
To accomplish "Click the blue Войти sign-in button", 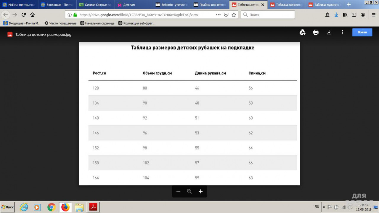I will point(362,32).
